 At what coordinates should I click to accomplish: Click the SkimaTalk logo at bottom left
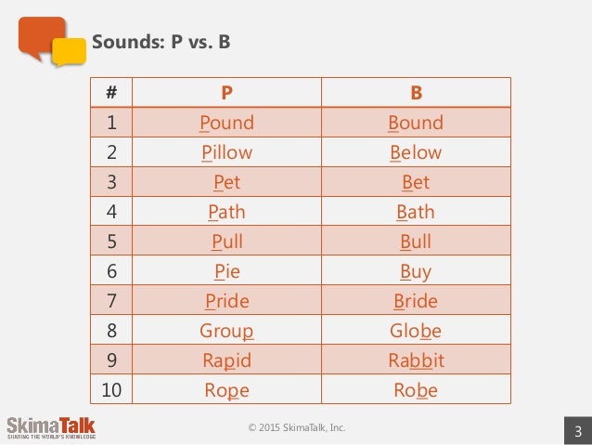click(x=50, y=428)
